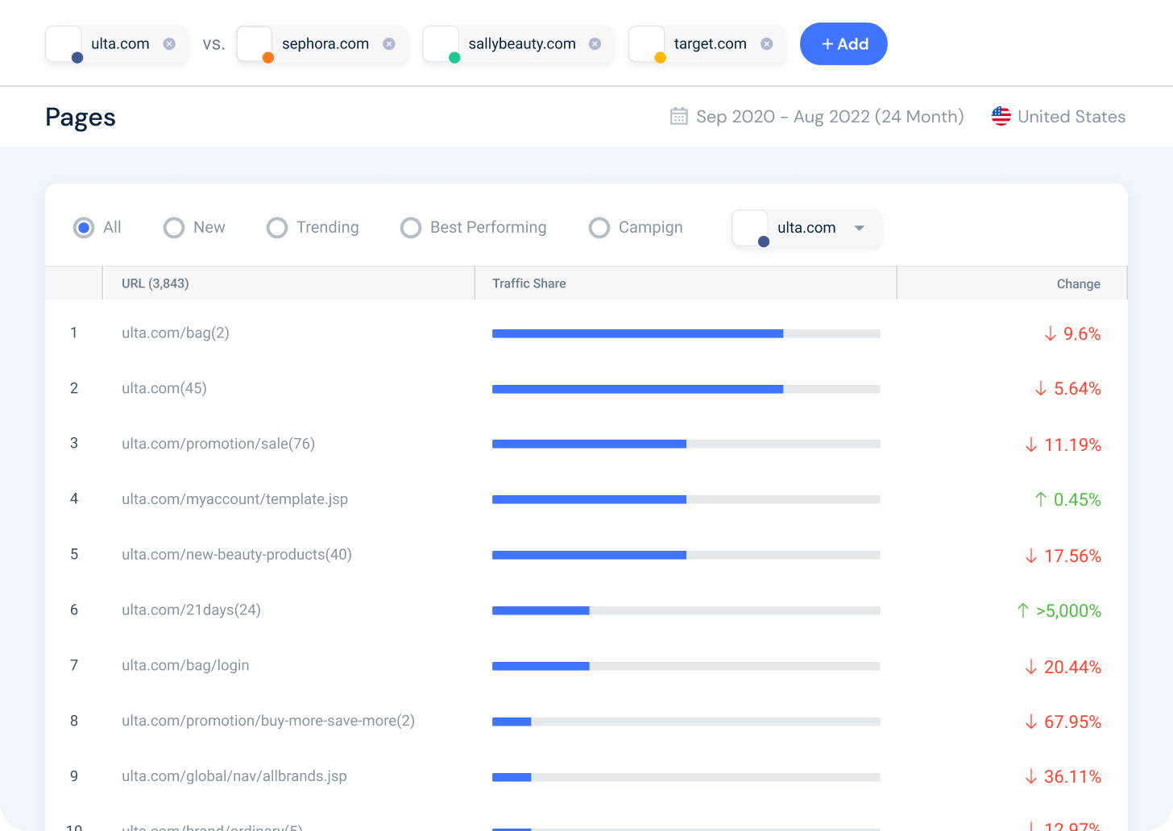Click the Change column header
Screen dimensions: 1173x831
1079,283
